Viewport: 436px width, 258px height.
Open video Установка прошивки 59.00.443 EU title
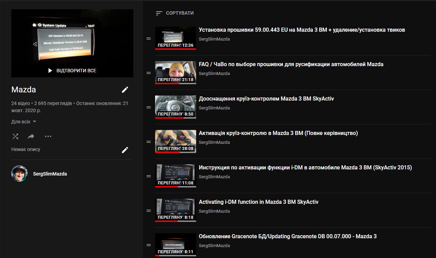(302, 30)
